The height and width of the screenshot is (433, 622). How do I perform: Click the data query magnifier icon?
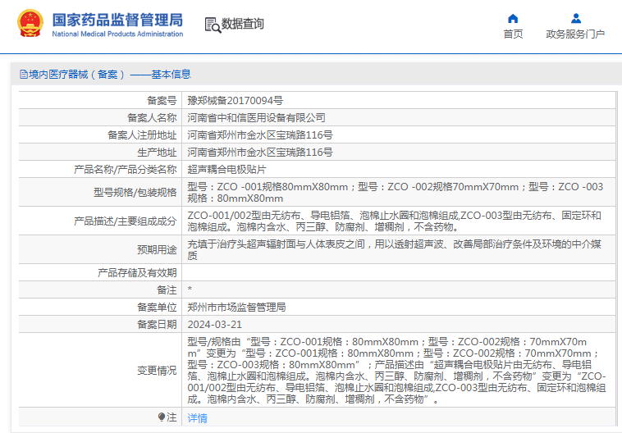tap(213, 25)
